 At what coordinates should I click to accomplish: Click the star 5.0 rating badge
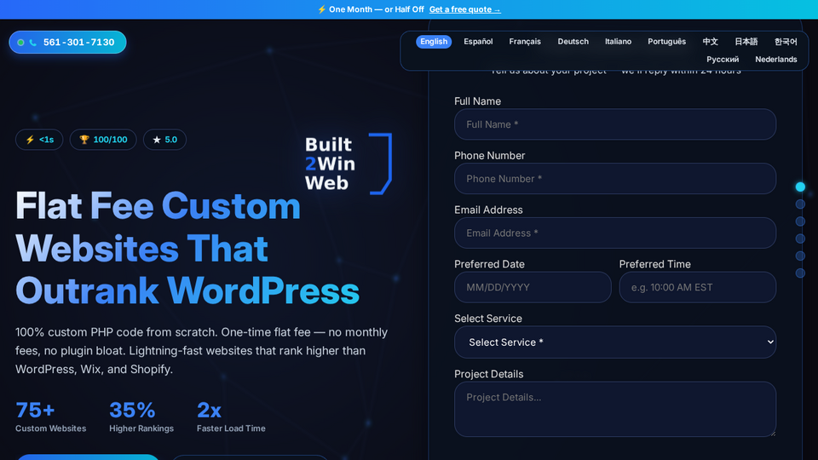164,140
